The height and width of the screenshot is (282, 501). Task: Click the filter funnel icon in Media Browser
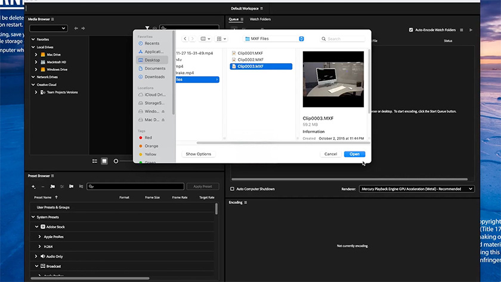coord(147,28)
